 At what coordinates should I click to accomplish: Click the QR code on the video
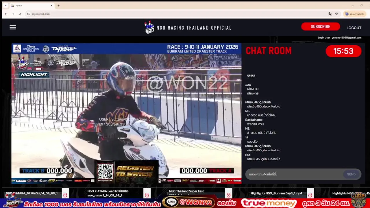point(105,171)
